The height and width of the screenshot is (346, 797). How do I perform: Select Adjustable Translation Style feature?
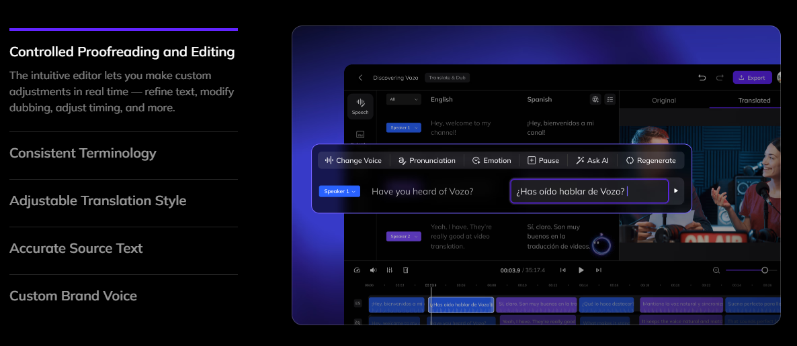(97, 200)
